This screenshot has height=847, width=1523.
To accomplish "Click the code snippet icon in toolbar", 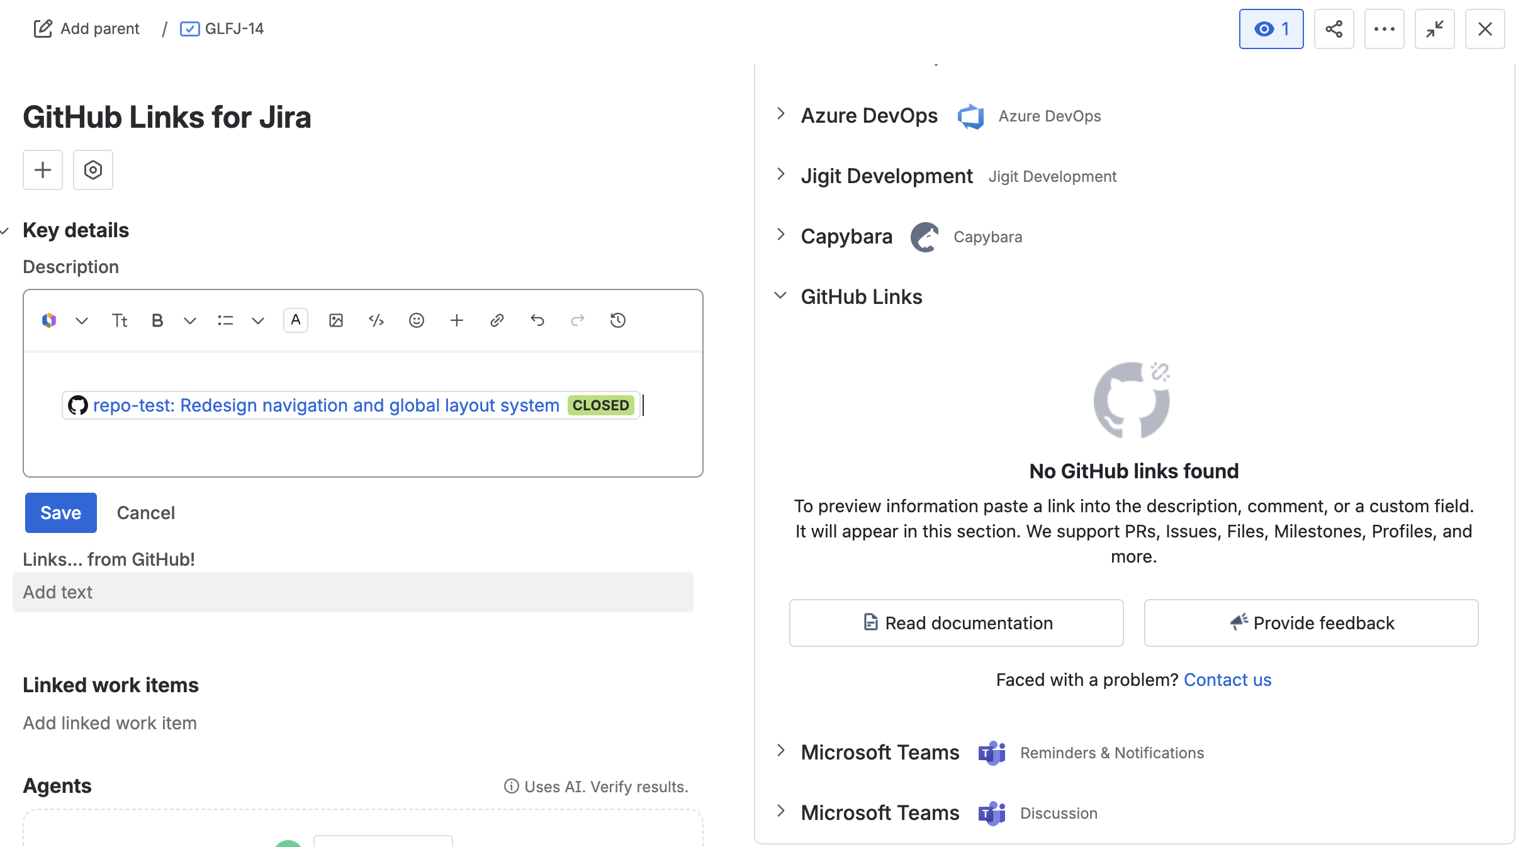I will 376,320.
